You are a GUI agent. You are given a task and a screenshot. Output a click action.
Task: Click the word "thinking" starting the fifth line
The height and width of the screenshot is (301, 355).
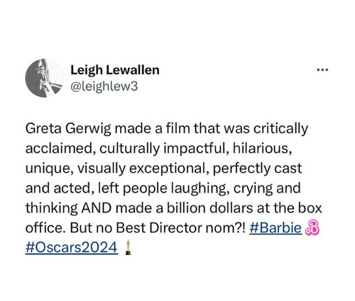(x=51, y=208)
